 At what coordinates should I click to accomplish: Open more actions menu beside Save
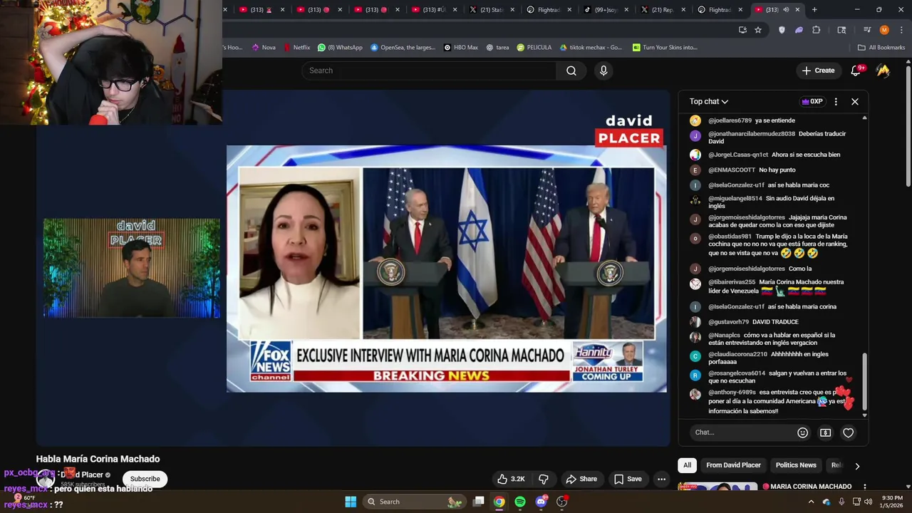pos(661,479)
